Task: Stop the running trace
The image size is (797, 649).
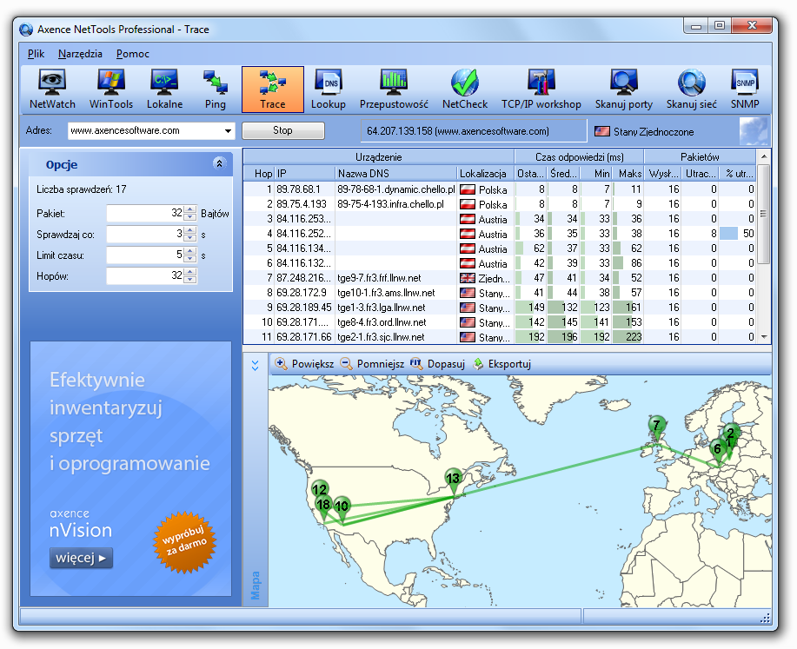Action: (282, 130)
